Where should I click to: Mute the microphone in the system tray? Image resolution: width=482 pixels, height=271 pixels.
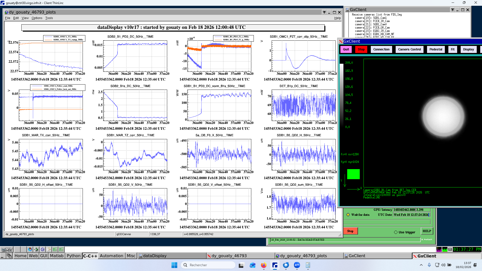point(429,265)
